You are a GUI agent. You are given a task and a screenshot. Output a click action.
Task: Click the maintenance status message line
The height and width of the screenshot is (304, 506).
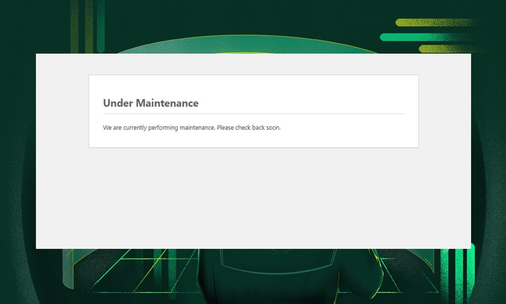point(191,127)
